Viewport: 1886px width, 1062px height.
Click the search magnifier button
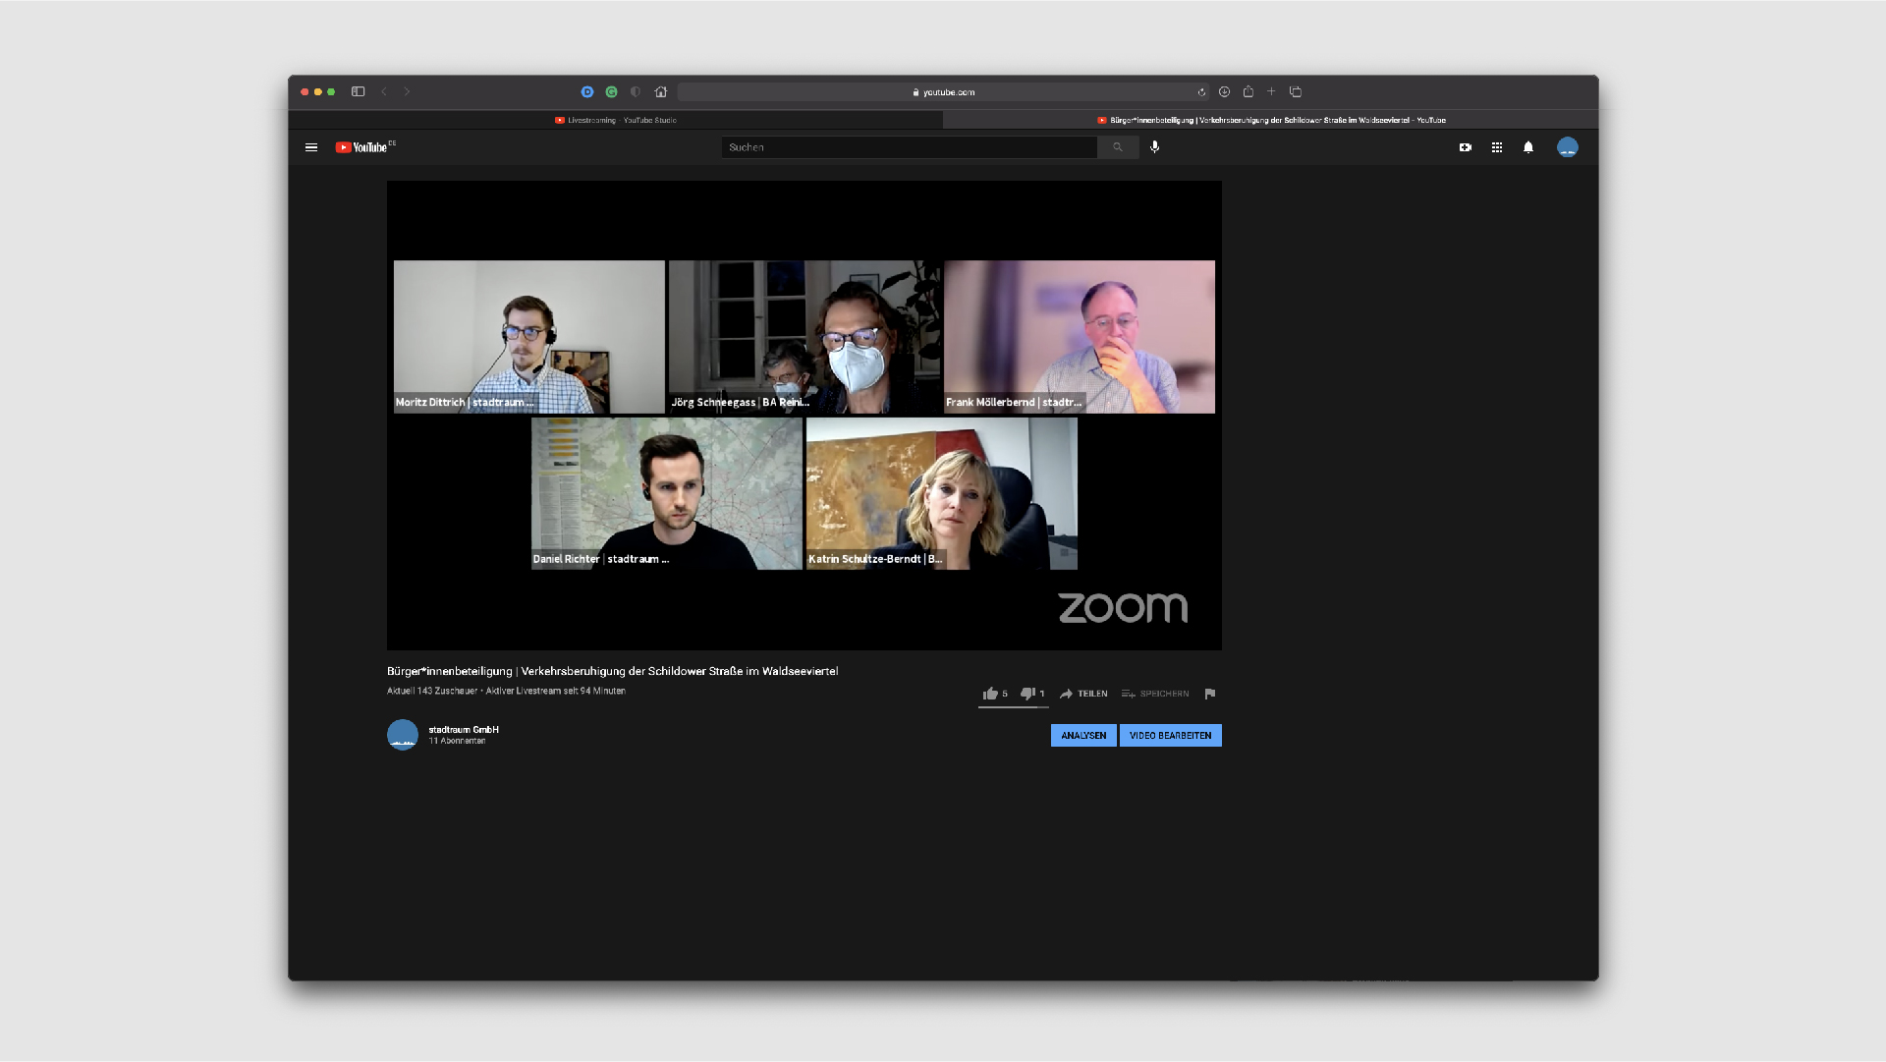[x=1118, y=147]
